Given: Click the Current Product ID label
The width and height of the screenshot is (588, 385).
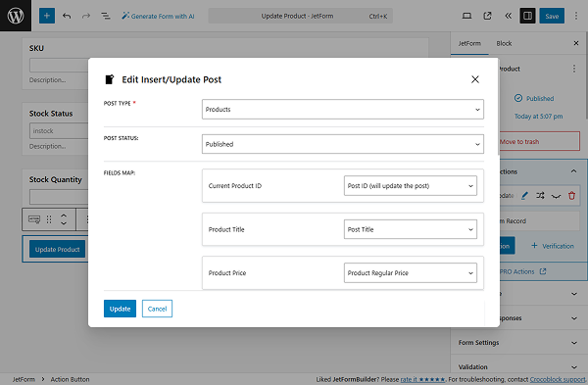Looking at the screenshot, I should [x=235, y=185].
